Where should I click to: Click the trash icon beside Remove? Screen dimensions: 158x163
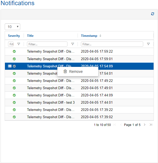tap(65, 72)
